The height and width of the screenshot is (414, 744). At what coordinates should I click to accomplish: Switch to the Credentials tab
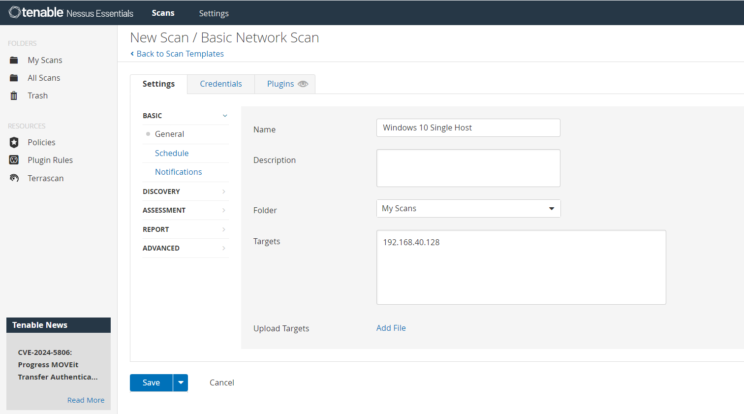(221, 84)
